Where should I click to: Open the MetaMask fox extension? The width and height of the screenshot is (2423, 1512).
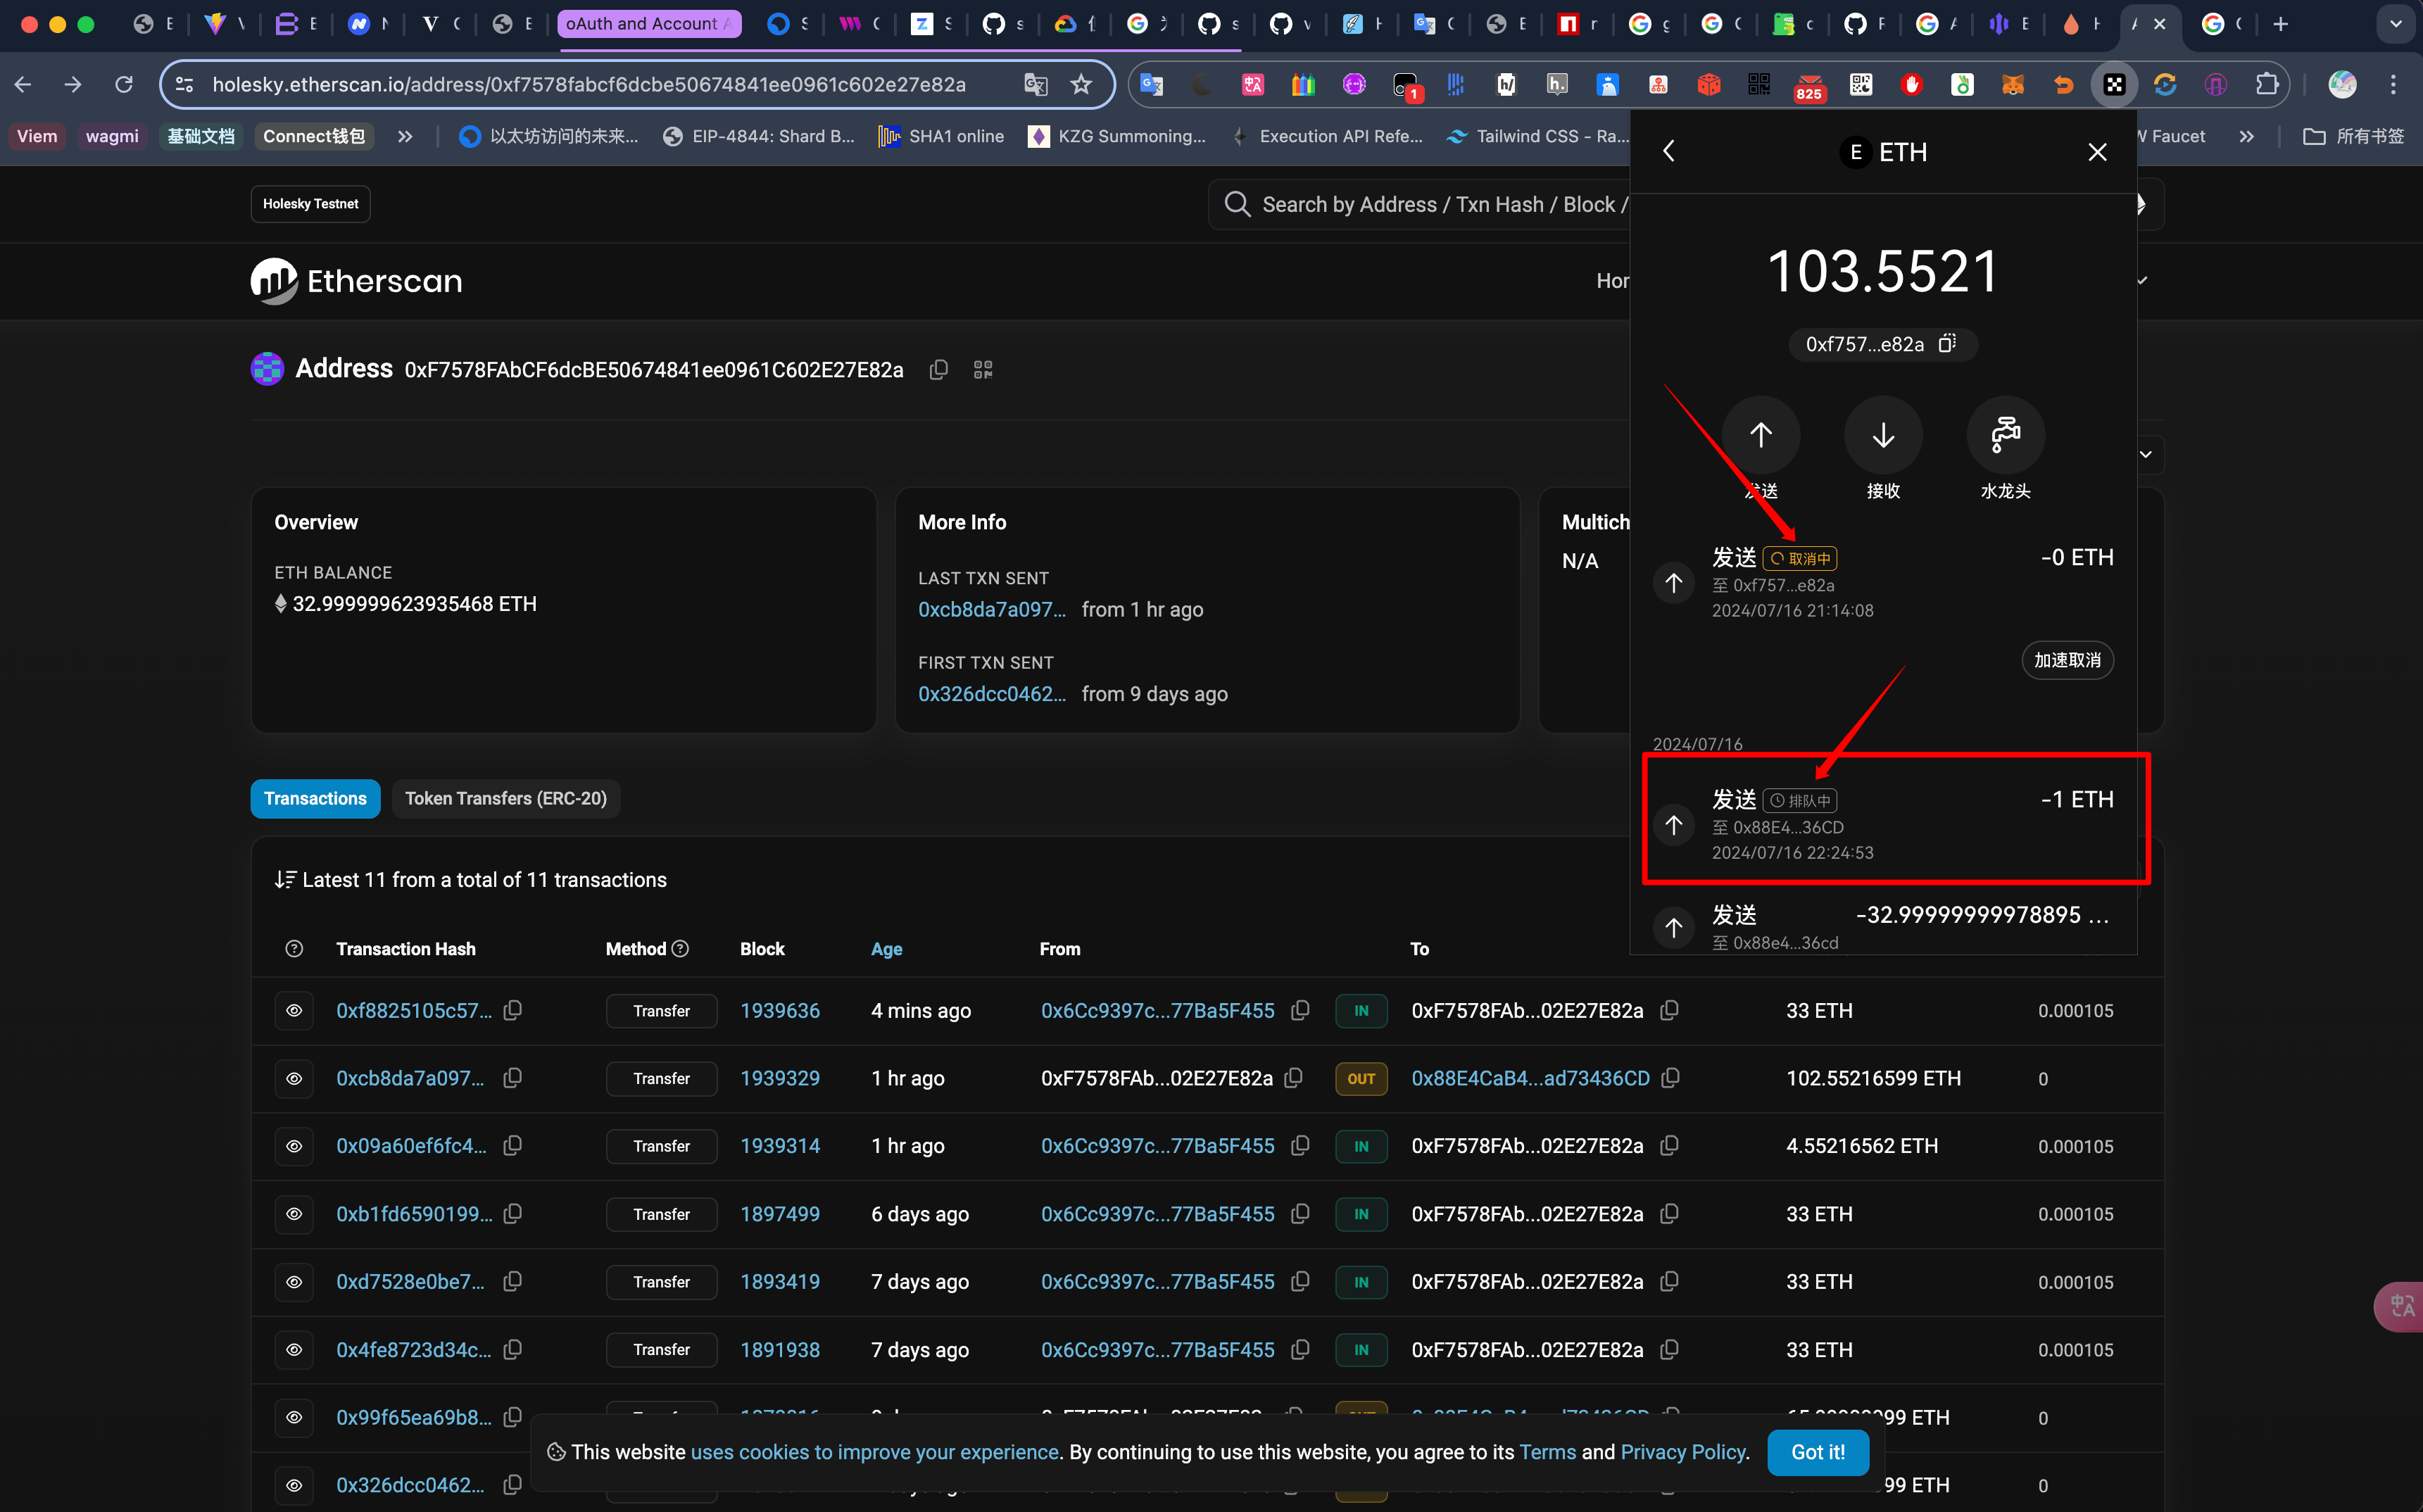pos(2012,85)
